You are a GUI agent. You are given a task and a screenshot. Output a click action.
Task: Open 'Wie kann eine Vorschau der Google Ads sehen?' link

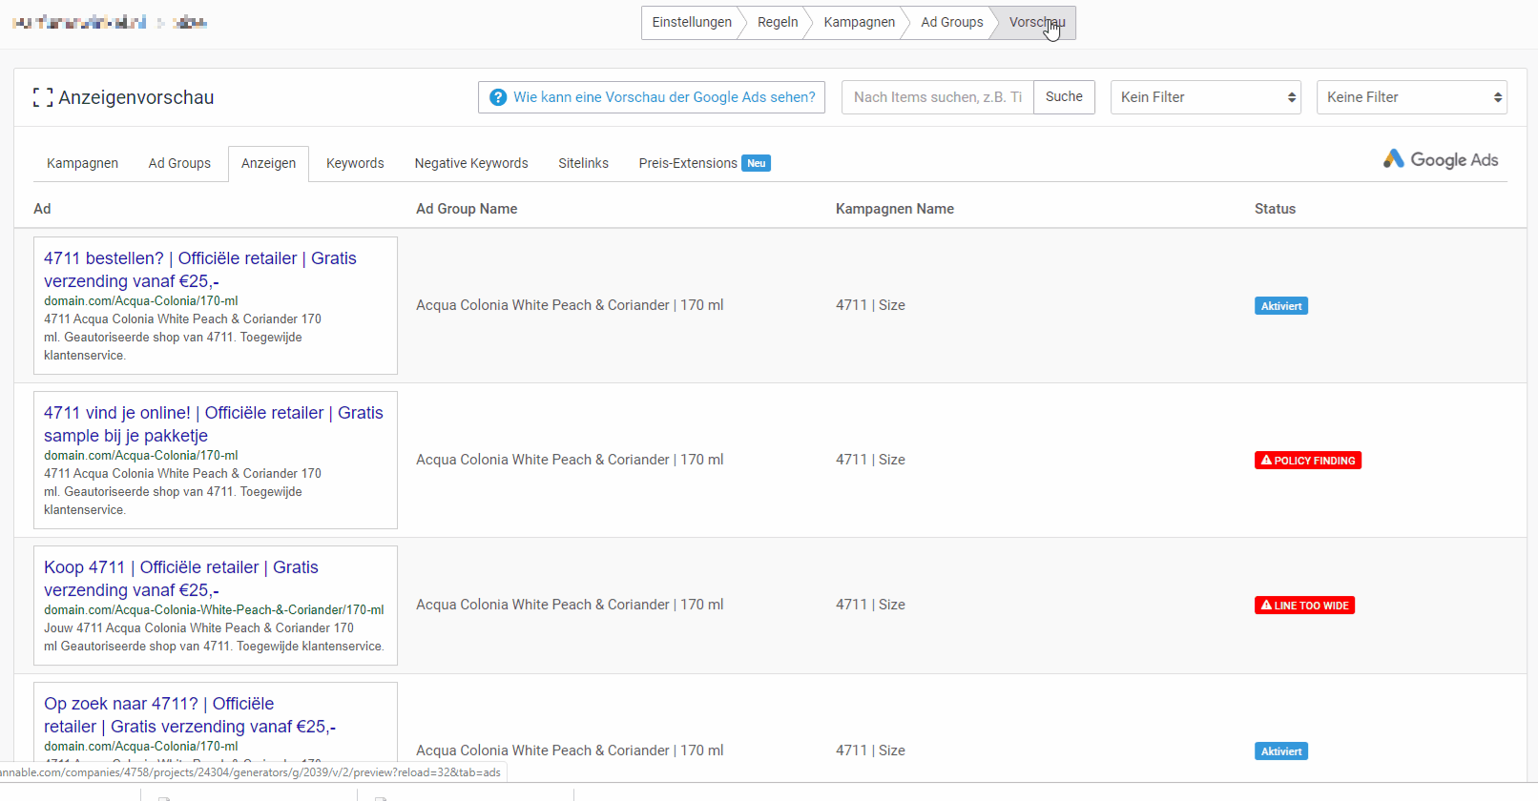pyautogui.click(x=652, y=97)
